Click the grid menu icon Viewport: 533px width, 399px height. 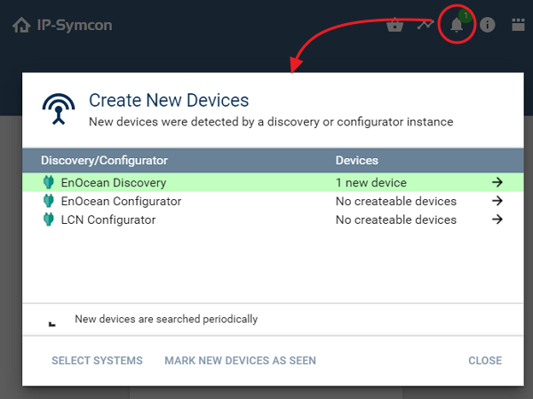[x=518, y=25]
